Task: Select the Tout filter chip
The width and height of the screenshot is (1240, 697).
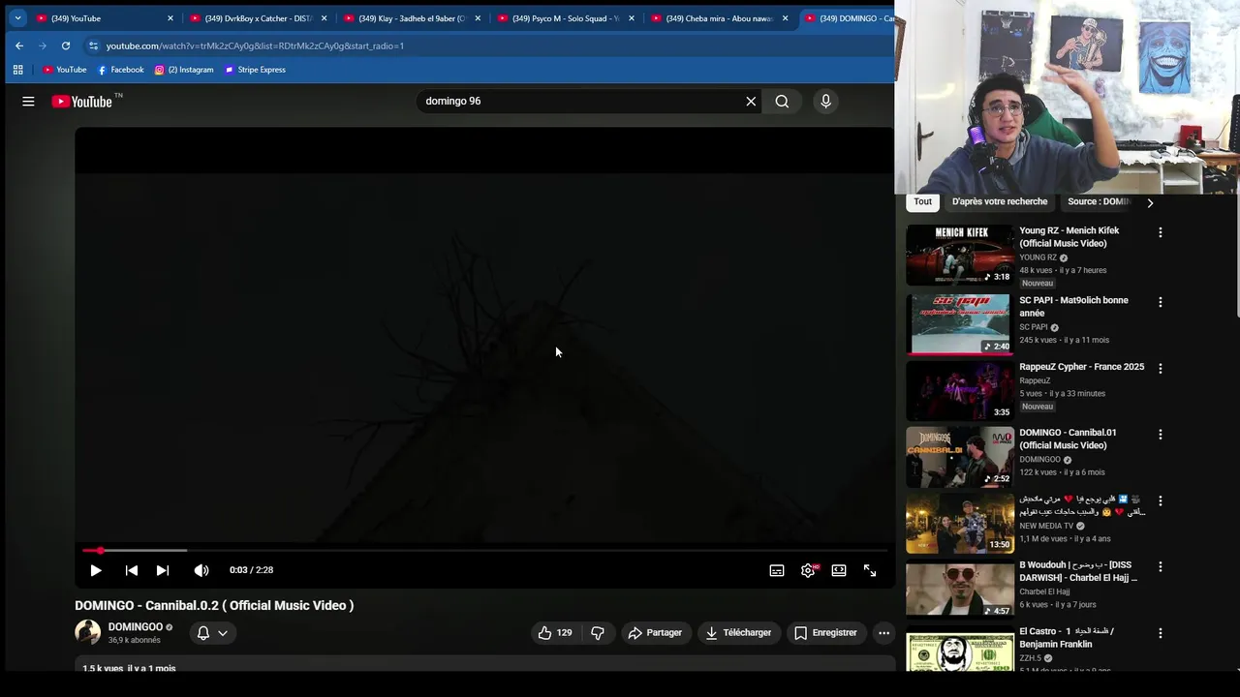Action: pos(922,201)
